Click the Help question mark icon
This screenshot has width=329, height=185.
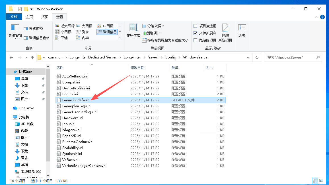[322, 17]
